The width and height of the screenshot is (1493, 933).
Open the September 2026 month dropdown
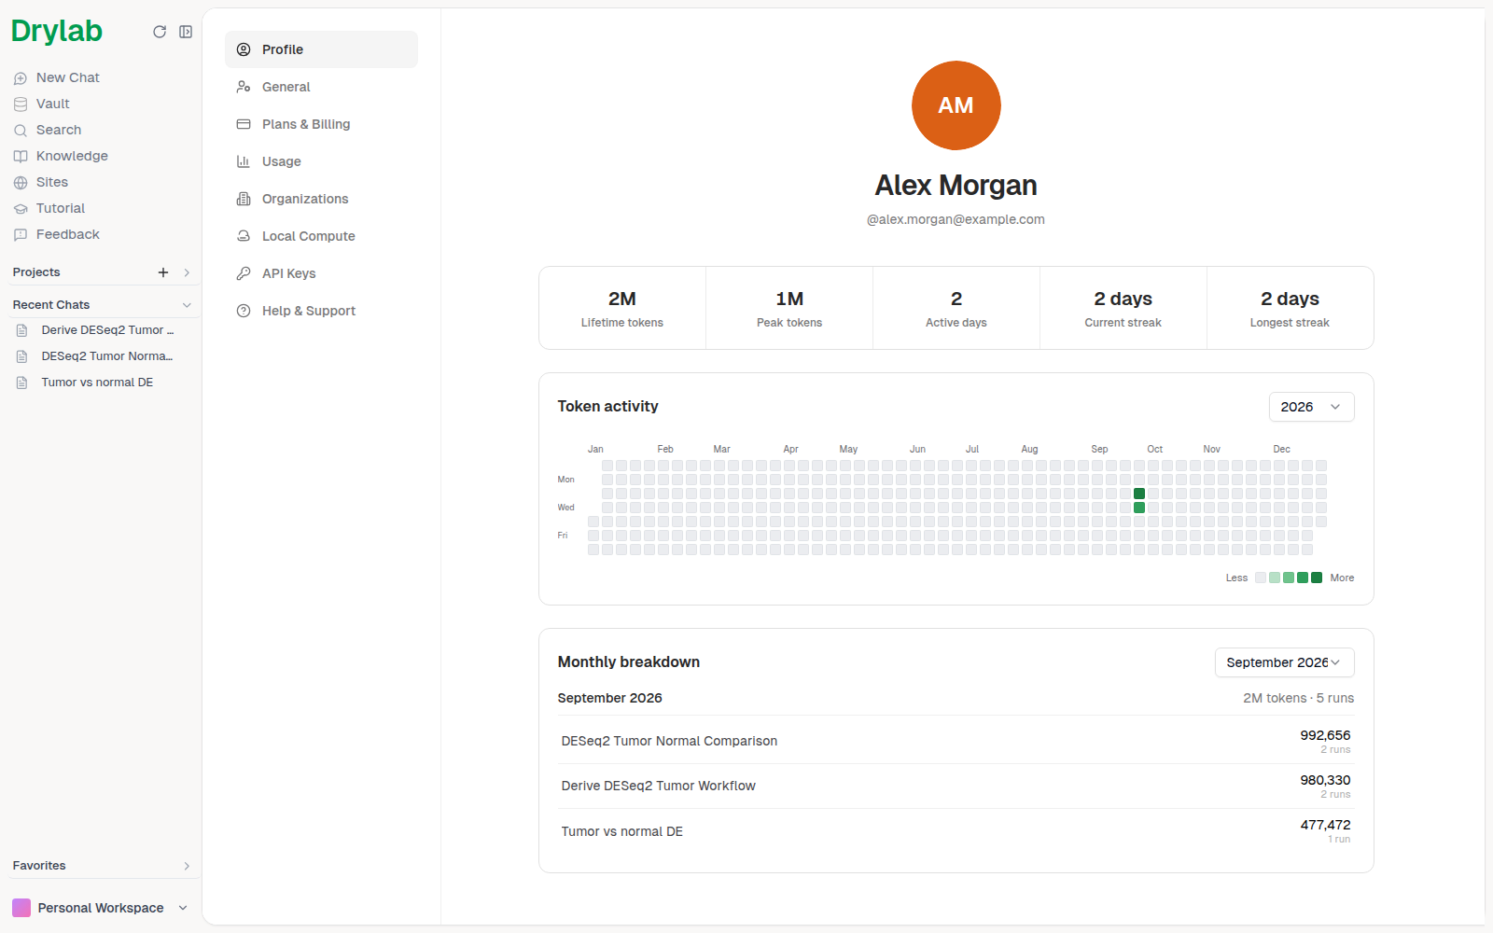click(x=1284, y=662)
